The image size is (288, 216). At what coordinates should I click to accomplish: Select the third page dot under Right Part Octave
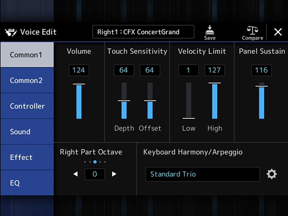click(x=95, y=162)
